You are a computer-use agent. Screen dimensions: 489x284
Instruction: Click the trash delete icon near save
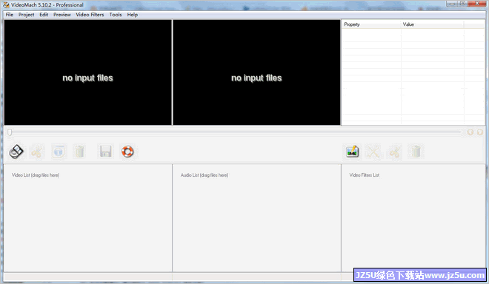pyautogui.click(x=79, y=152)
